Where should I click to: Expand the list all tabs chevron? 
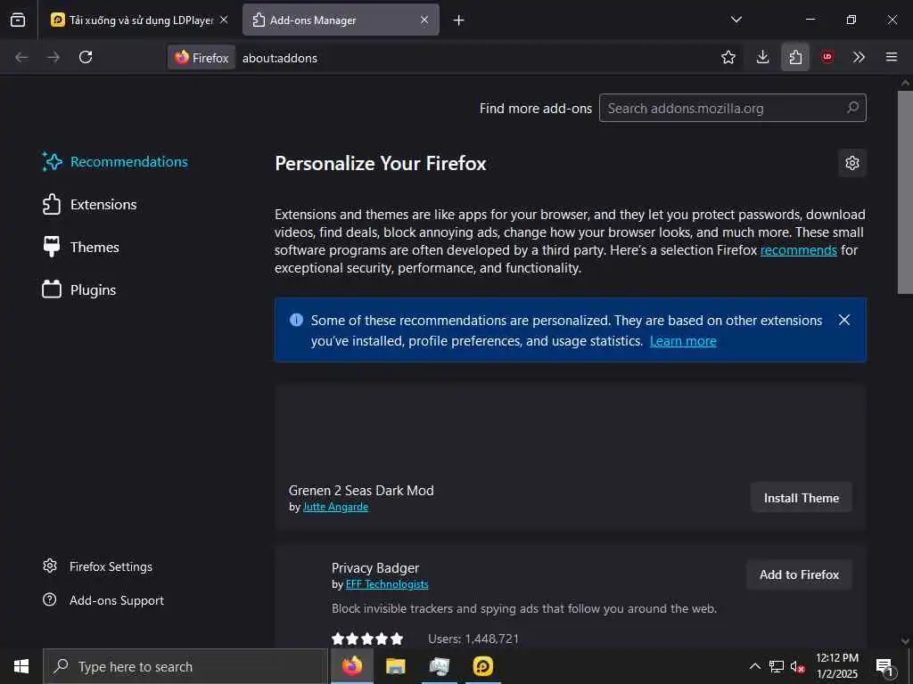pyautogui.click(x=736, y=20)
